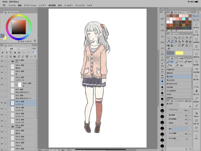
Task: Select the 厚塗り sub tool group
Action: 188,62
